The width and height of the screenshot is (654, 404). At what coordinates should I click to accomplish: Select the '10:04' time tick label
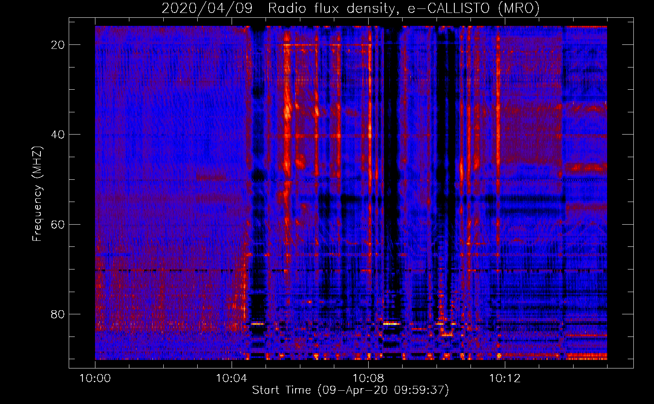coord(232,379)
